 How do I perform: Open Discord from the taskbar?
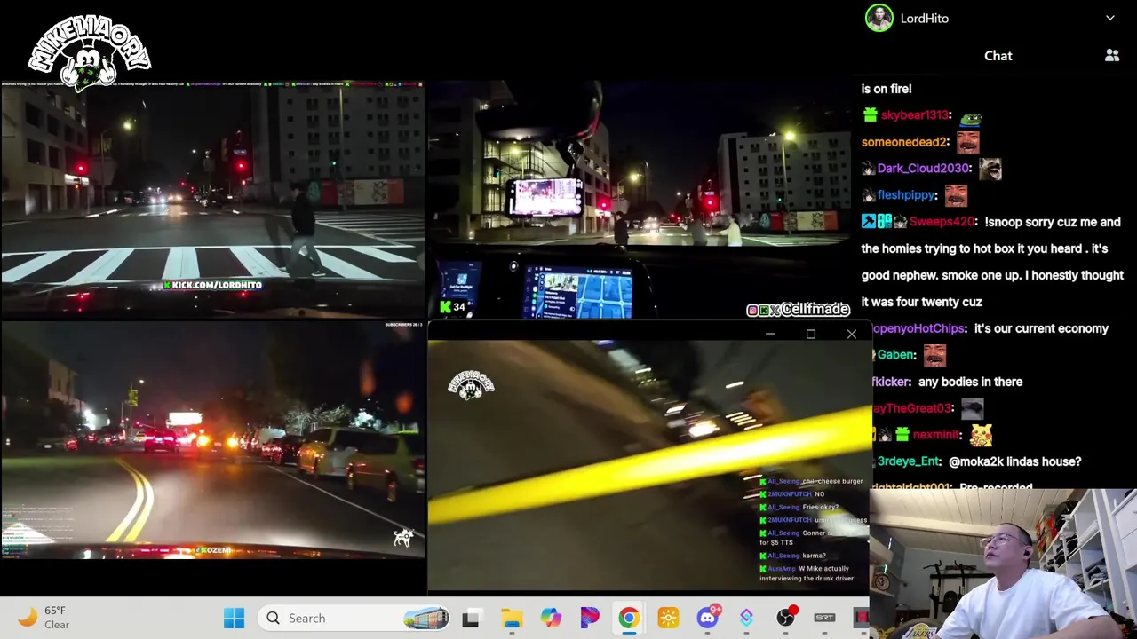(707, 618)
